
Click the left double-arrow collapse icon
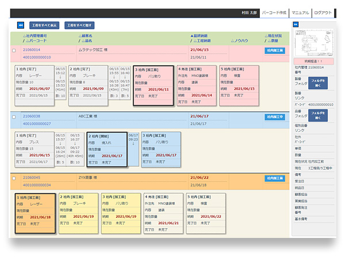tap(21, 25)
